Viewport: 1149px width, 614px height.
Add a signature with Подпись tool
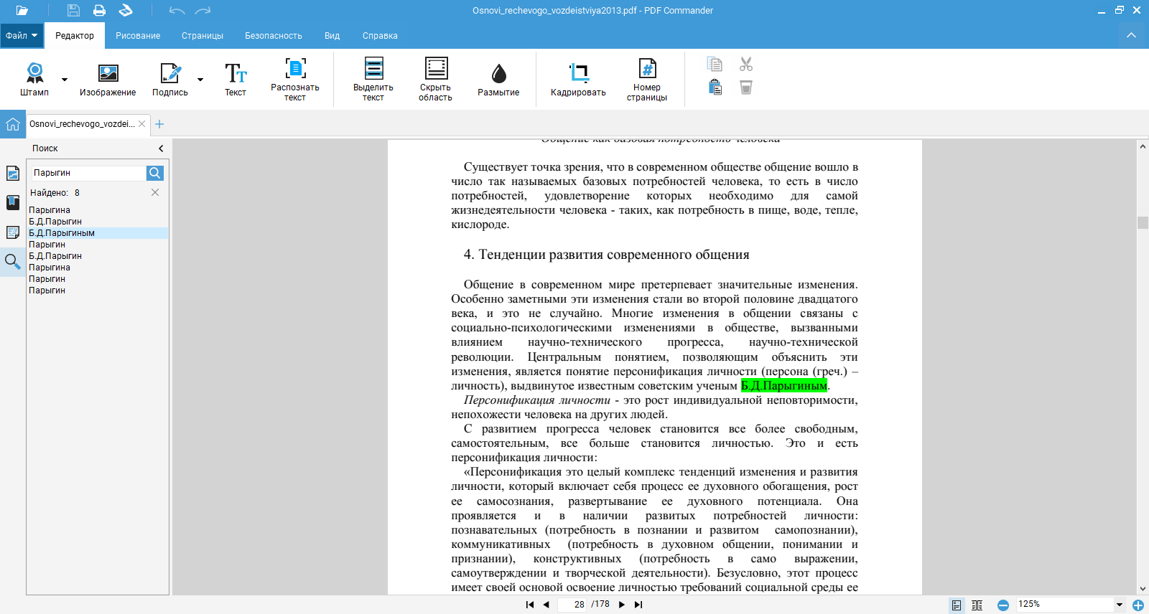coord(170,79)
